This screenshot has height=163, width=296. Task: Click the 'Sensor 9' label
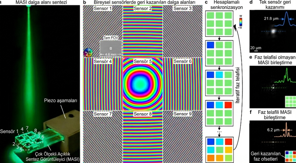tap(182, 114)
